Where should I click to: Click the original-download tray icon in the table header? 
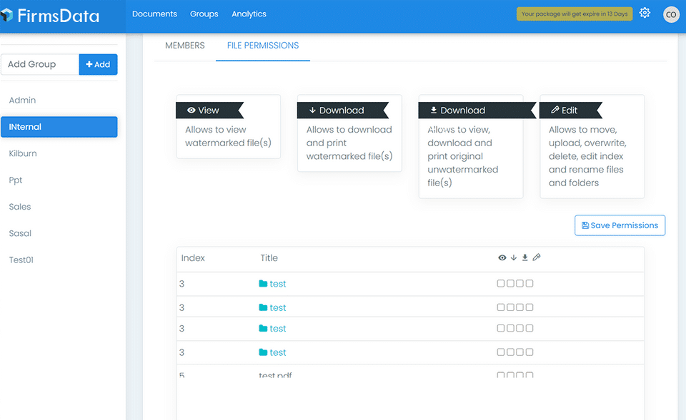[525, 257]
